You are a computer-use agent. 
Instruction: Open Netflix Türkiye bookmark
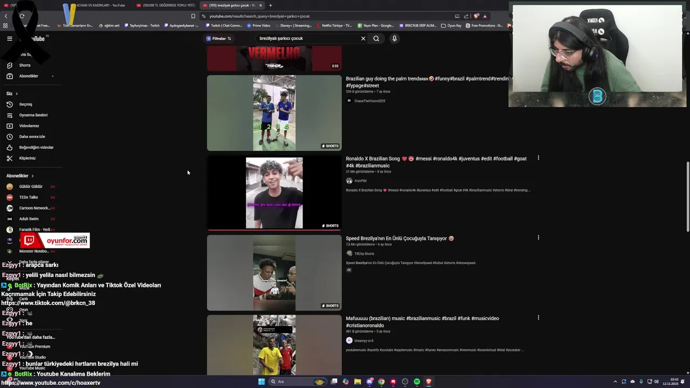click(x=334, y=25)
